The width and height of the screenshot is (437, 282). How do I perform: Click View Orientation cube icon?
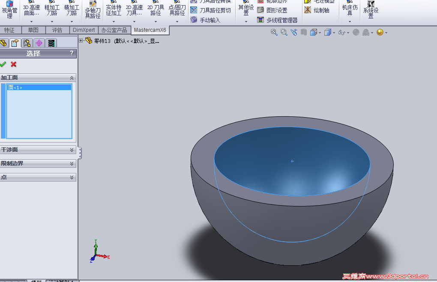pos(314,32)
